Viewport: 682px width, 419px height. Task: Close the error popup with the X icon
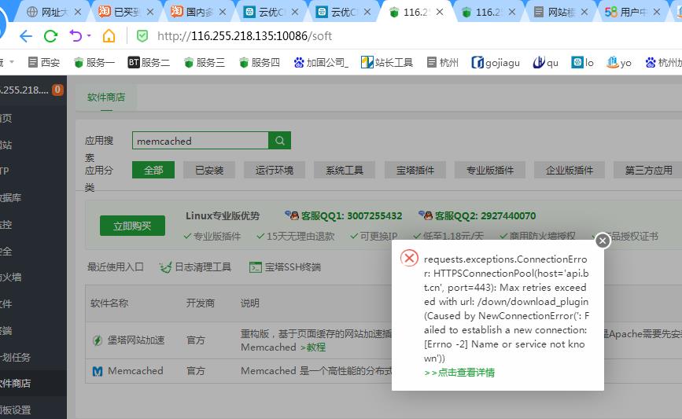coord(603,241)
